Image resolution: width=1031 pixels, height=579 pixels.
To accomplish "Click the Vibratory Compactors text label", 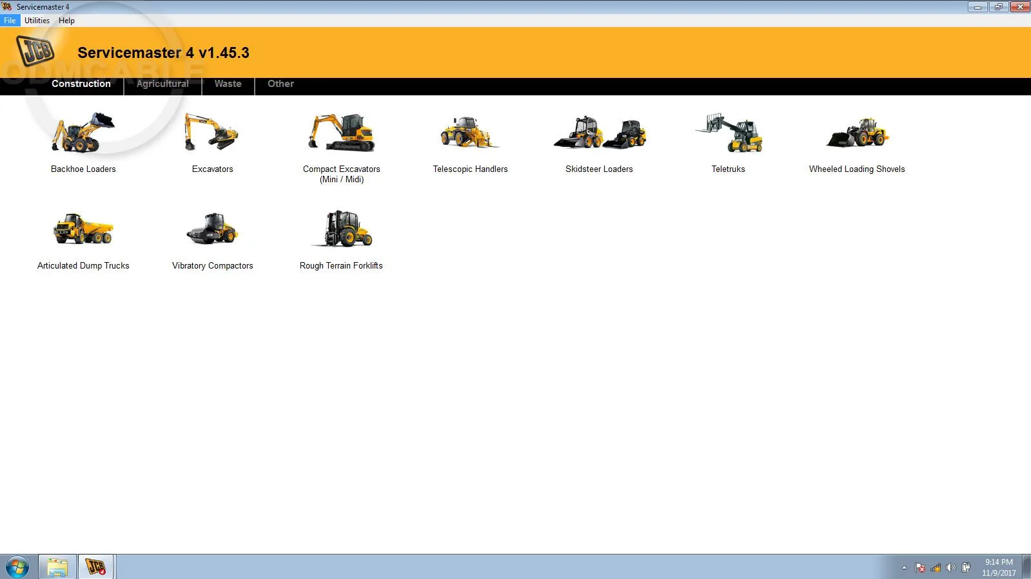I will (x=212, y=266).
